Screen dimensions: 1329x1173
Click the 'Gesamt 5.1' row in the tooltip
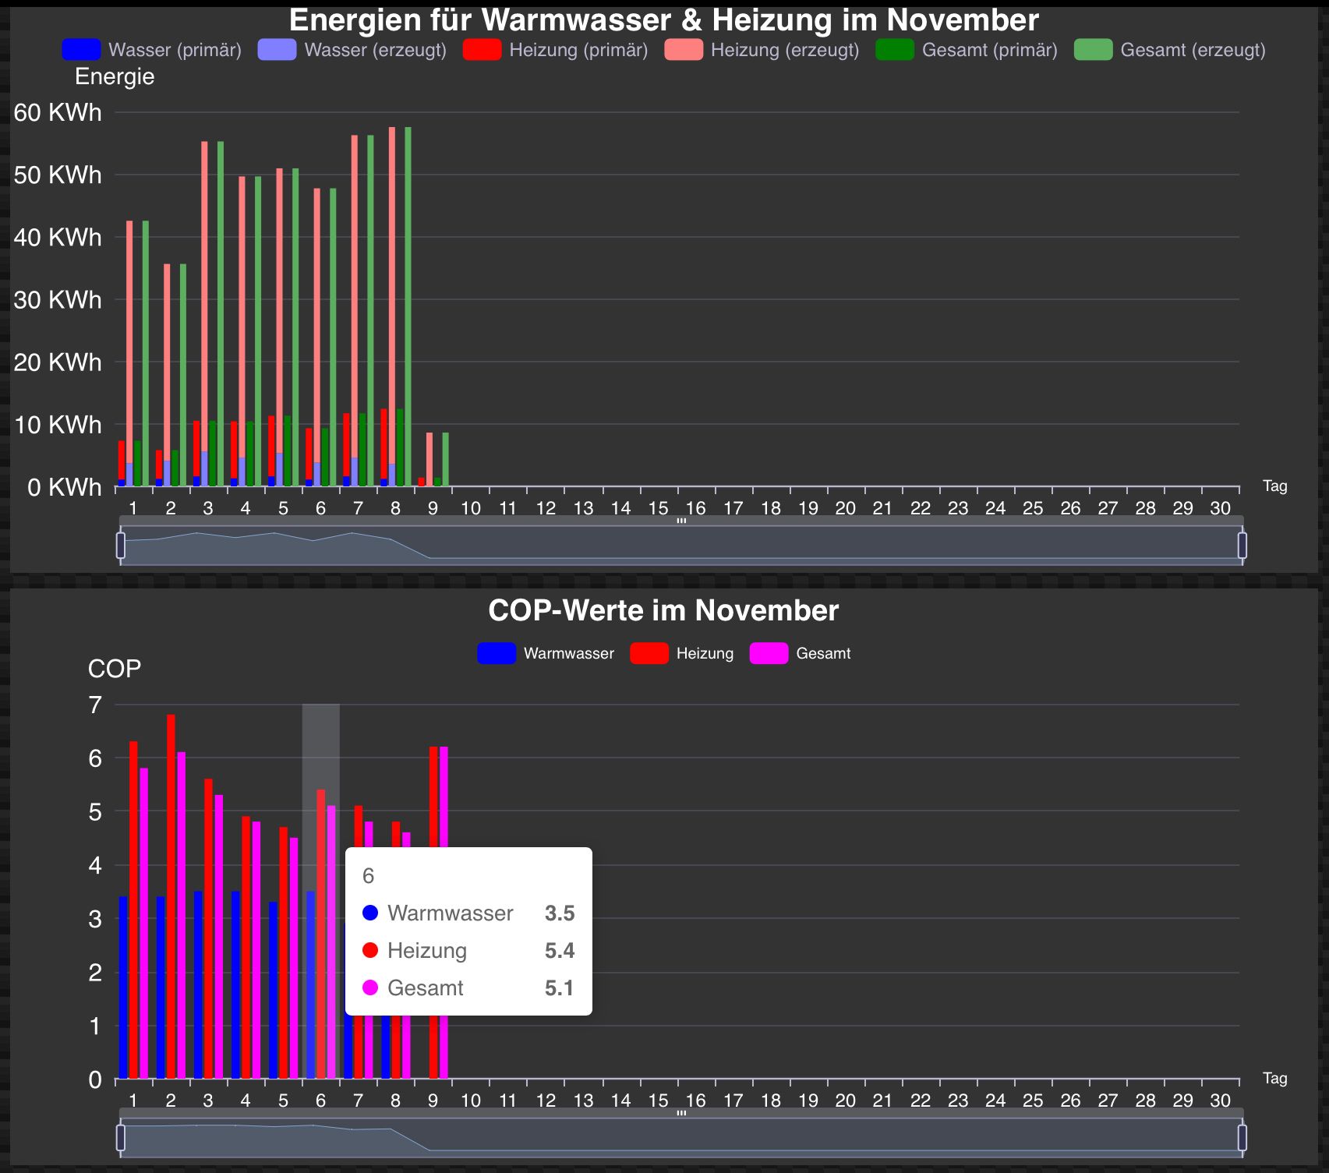click(x=468, y=988)
